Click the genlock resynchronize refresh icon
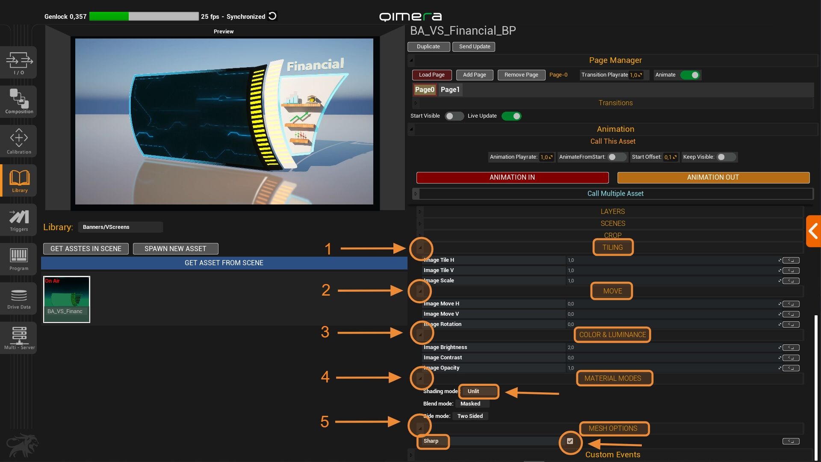 click(x=272, y=16)
